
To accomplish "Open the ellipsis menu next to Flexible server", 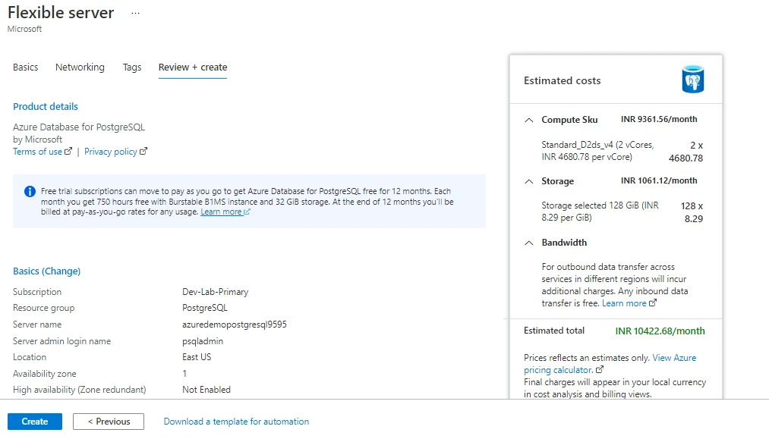I will click(x=134, y=12).
